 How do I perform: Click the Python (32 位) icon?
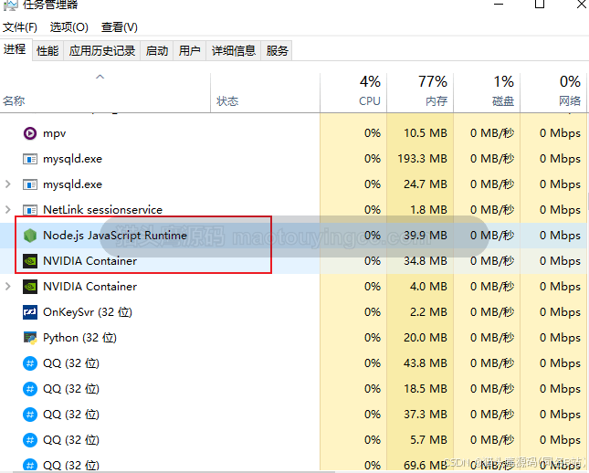(30, 338)
